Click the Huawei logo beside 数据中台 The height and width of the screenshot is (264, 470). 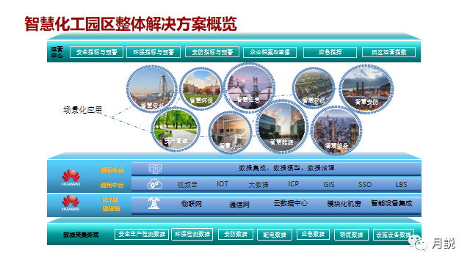tap(70, 177)
